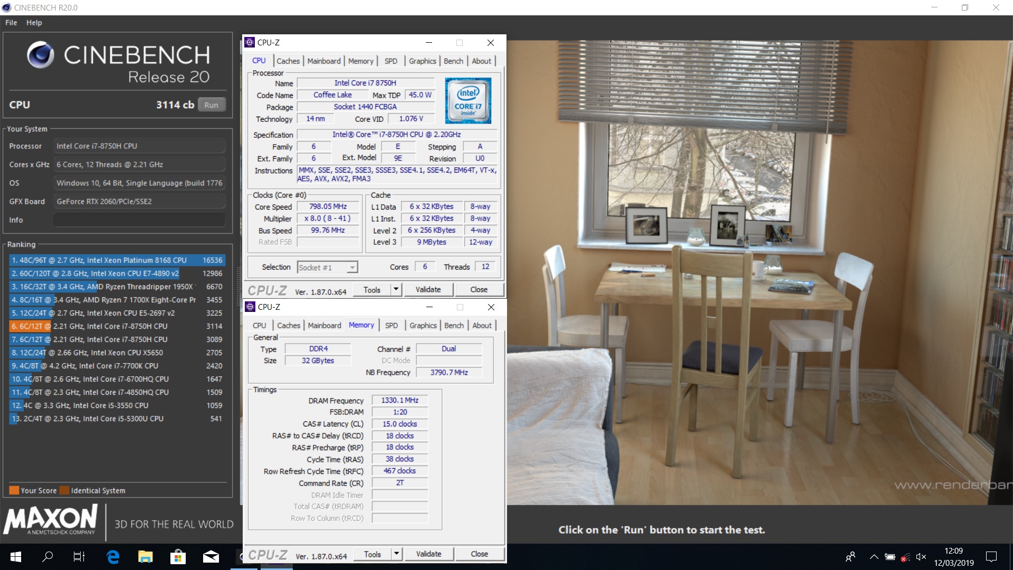1013x570 pixels.
Task: Click the taskbar clock showing 12:09
Action: pyautogui.click(x=954, y=557)
